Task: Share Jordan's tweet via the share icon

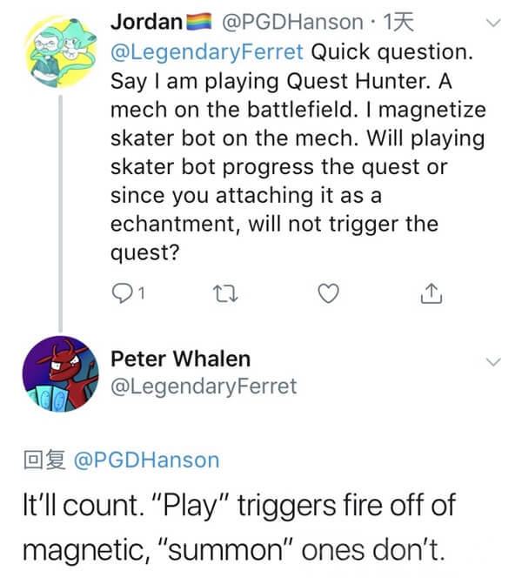Action: pyautogui.click(x=431, y=295)
